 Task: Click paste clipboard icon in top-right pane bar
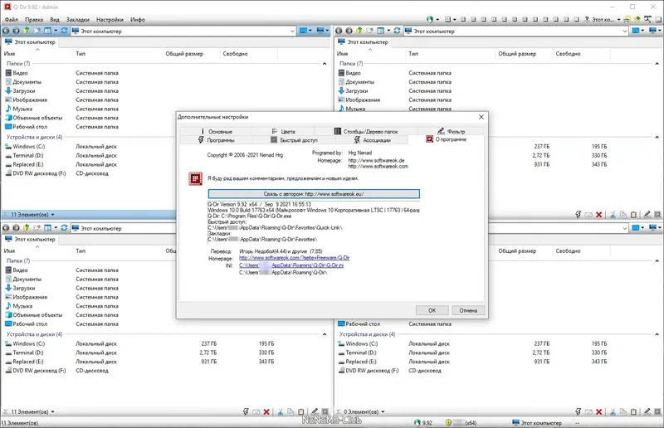point(633,215)
